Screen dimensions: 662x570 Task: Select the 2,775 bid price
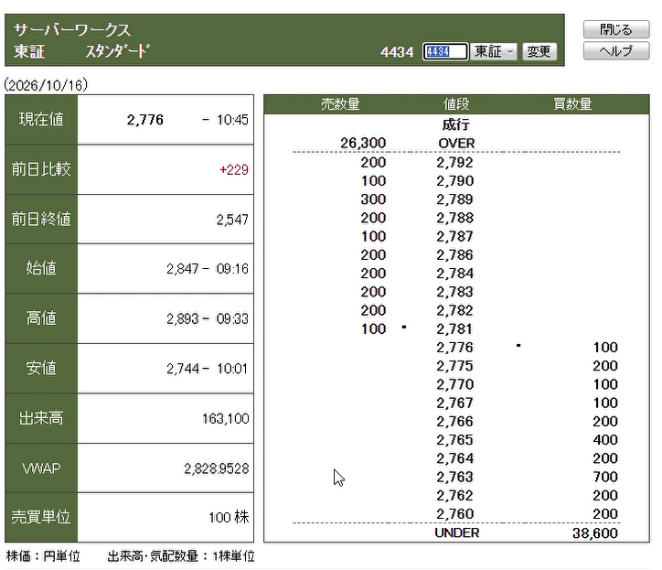pos(454,366)
